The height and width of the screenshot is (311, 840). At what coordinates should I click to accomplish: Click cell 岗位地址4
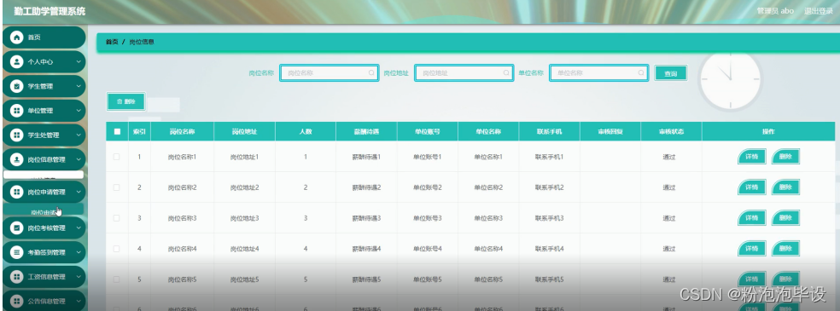point(245,249)
